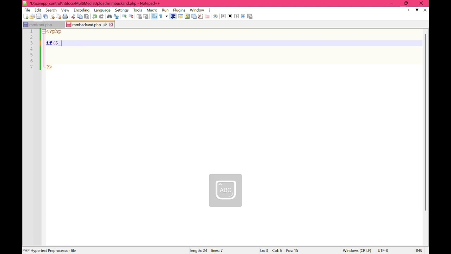This screenshot has width=451, height=254.
Task: Click the plus button near menu bar right
Action: coord(409,10)
